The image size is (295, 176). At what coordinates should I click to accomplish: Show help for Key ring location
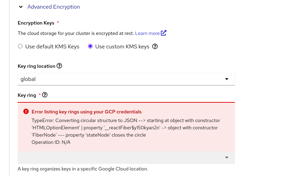coord(59,66)
